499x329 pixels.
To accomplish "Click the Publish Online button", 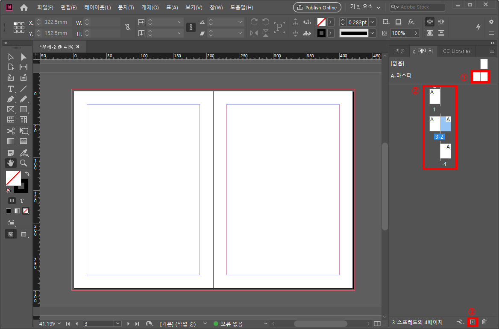I will click(x=317, y=7).
